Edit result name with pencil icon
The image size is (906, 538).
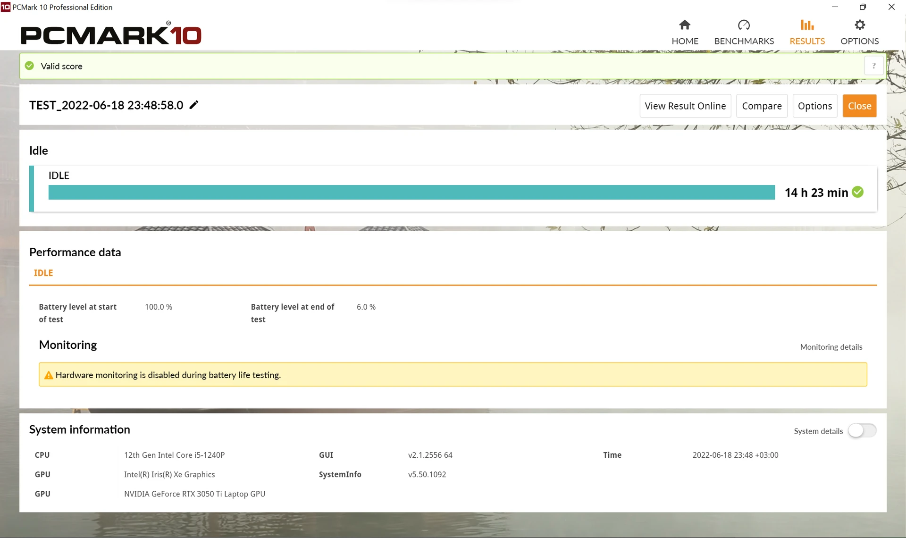(x=194, y=105)
